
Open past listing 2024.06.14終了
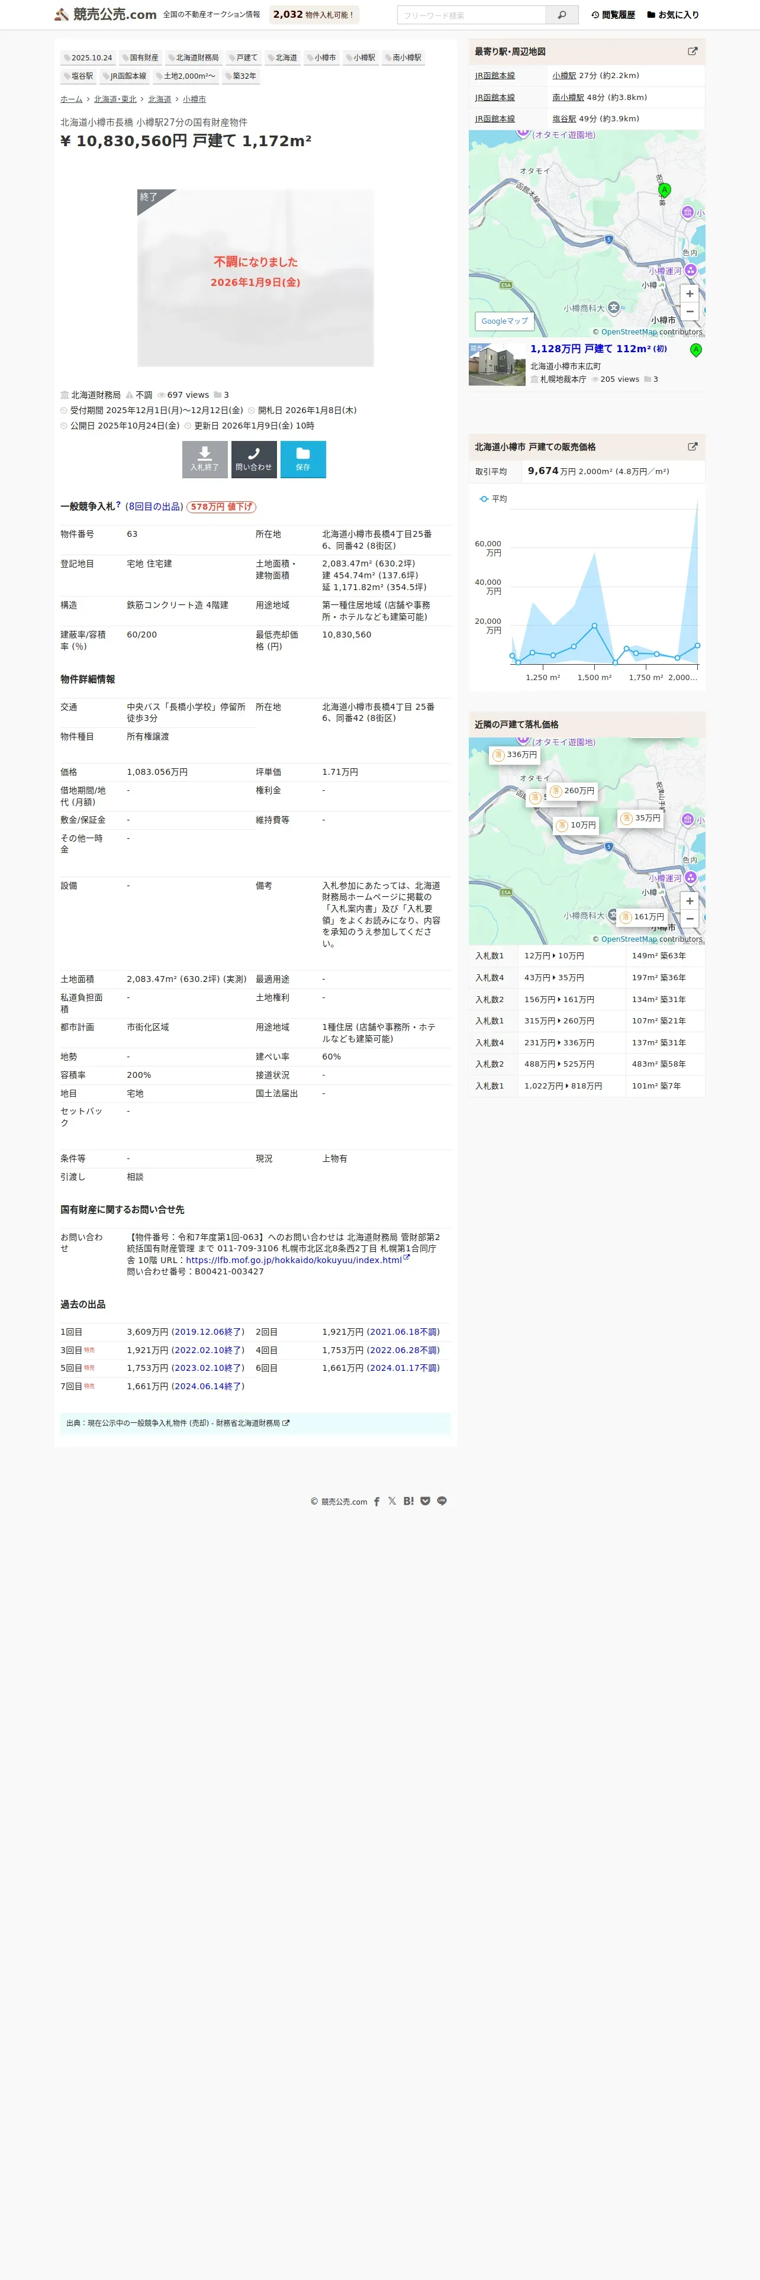tap(208, 1386)
